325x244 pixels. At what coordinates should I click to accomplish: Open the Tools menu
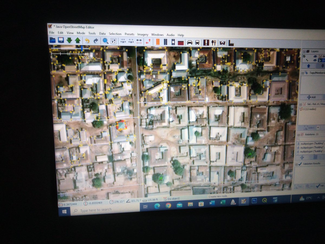click(x=92, y=33)
